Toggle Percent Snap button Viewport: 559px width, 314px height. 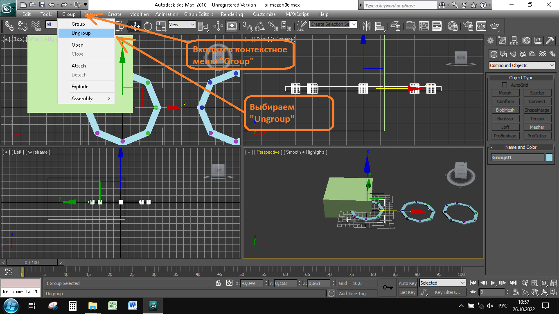[273, 26]
